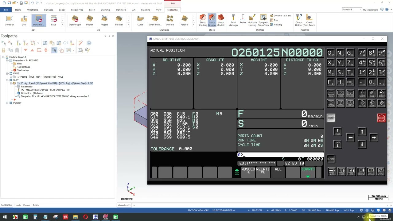Collapse the FACE toolpath group
Image resolution: width=393 pixels, height=221 pixels.
click(x=7, y=74)
